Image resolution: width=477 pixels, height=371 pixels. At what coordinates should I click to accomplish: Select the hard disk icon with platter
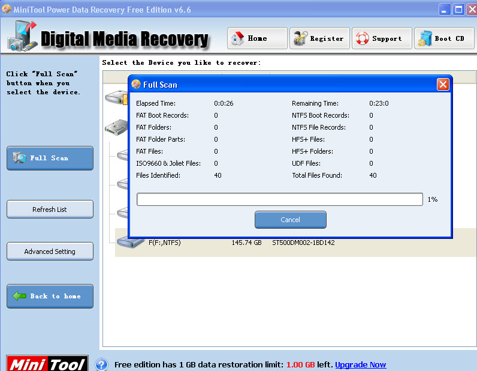click(116, 127)
